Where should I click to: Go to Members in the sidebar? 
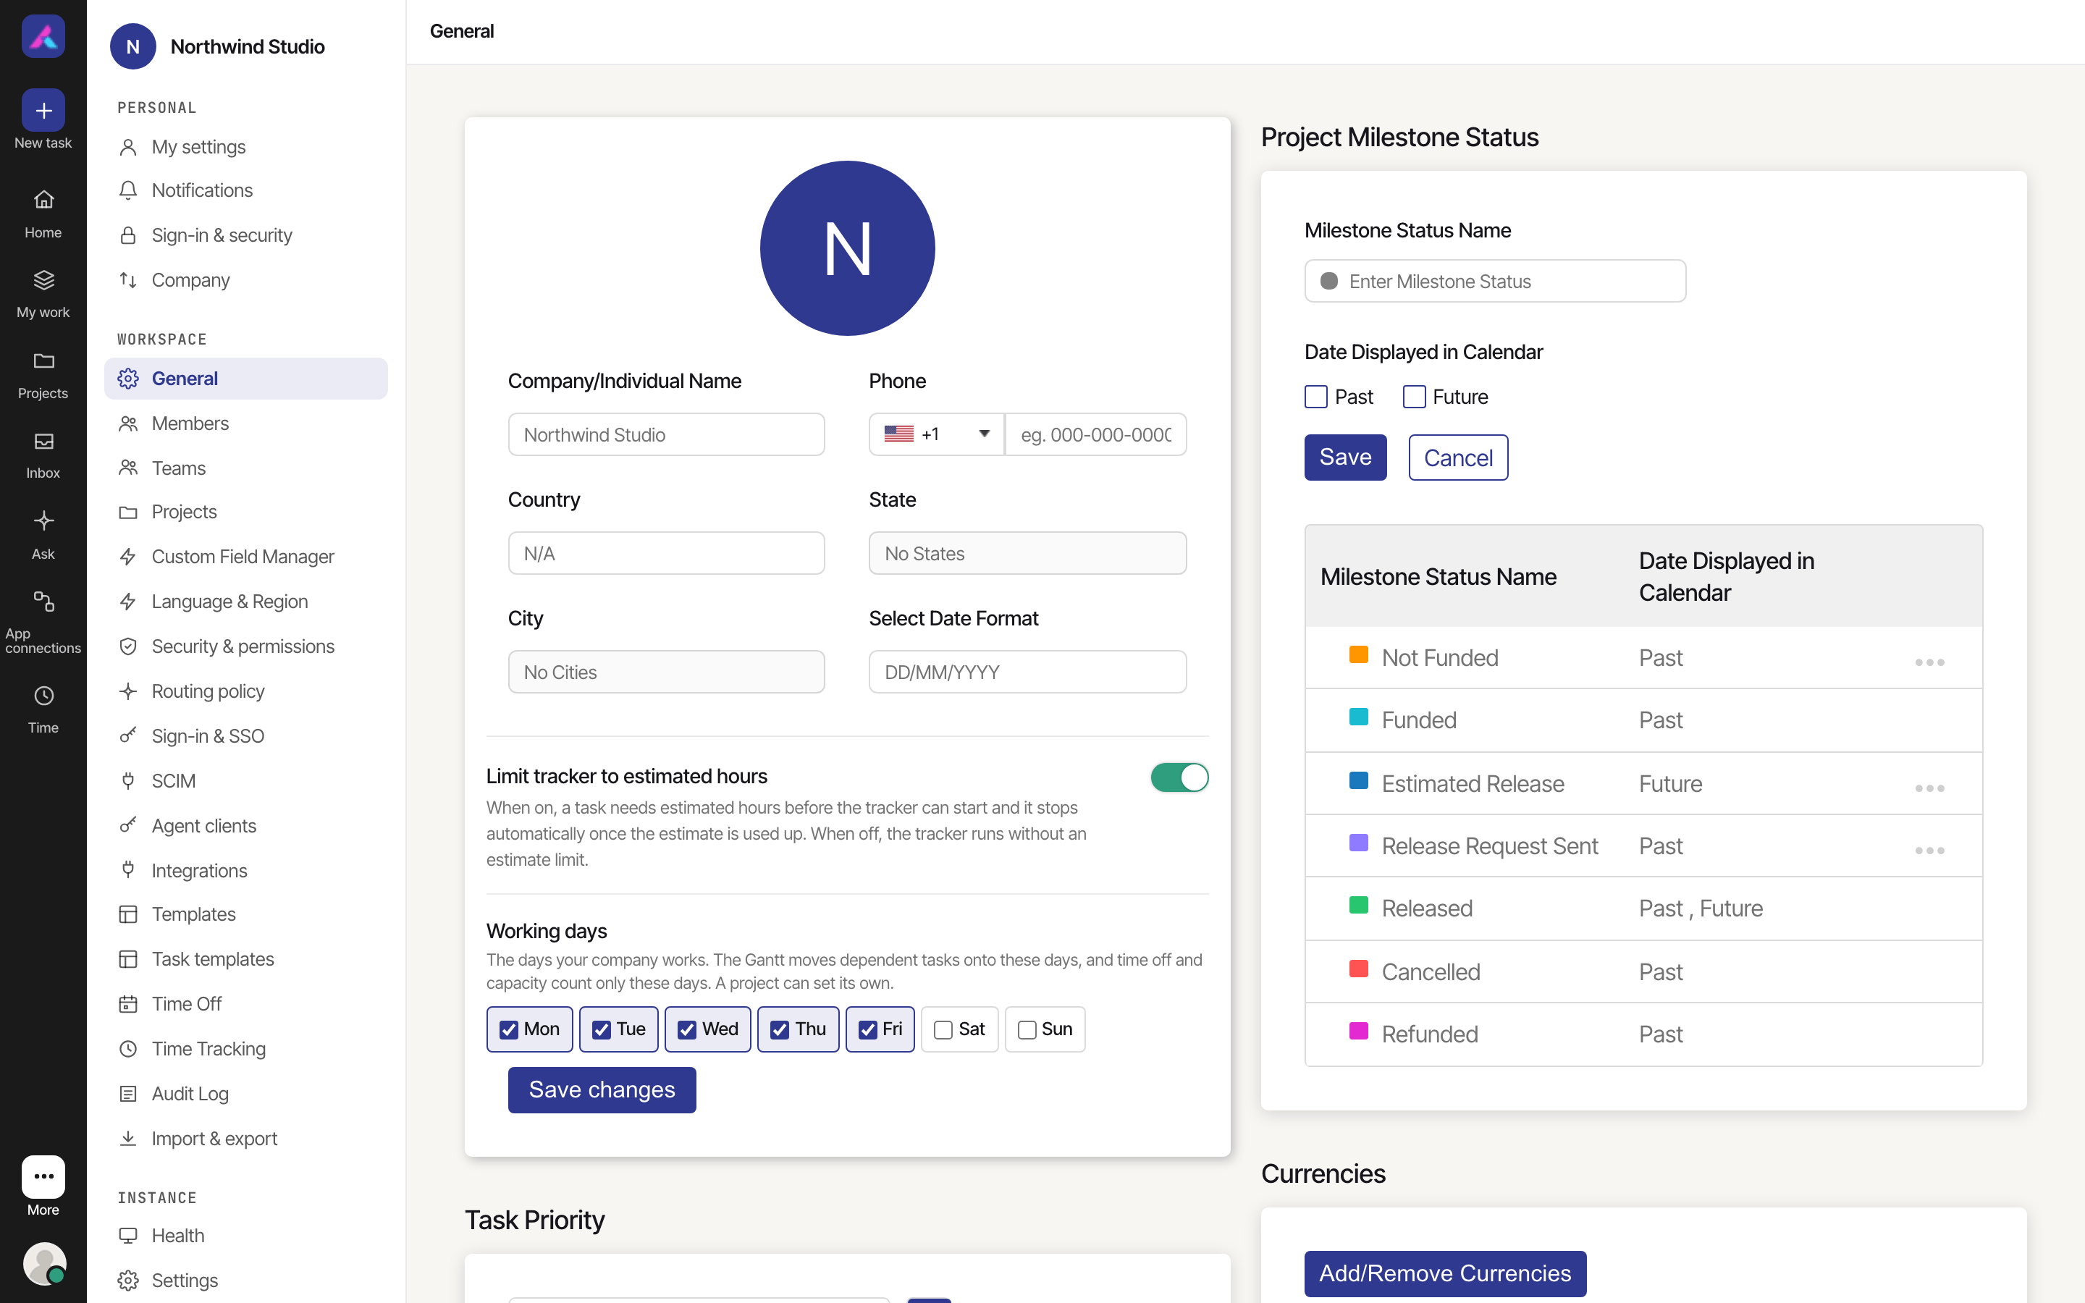pos(245,423)
